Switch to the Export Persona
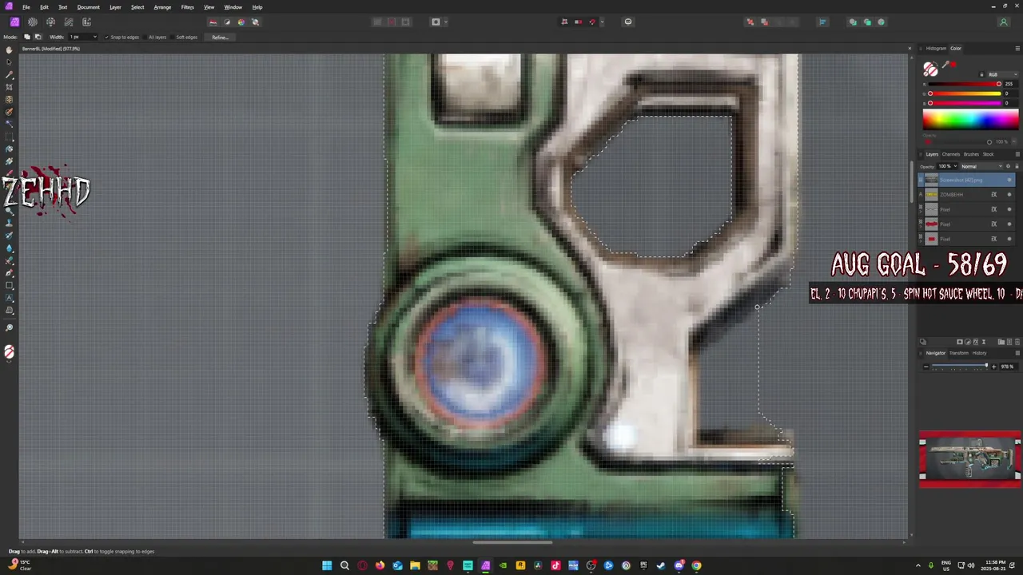Image resolution: width=1023 pixels, height=575 pixels. point(86,22)
